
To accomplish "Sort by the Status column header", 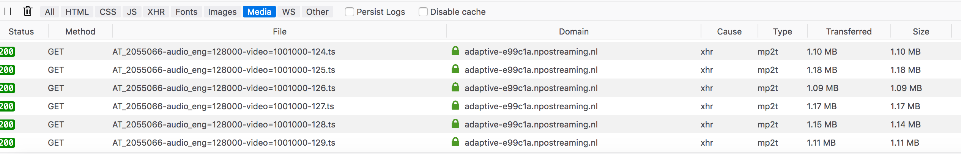I will click(21, 31).
